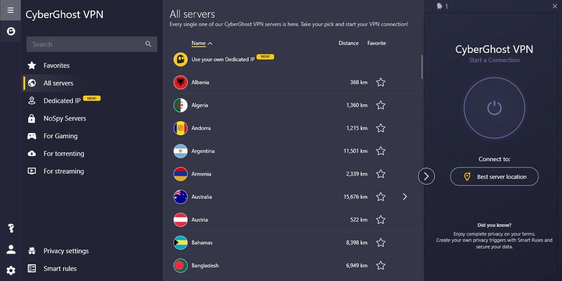Select Use your own Dedicated IP

(223, 59)
